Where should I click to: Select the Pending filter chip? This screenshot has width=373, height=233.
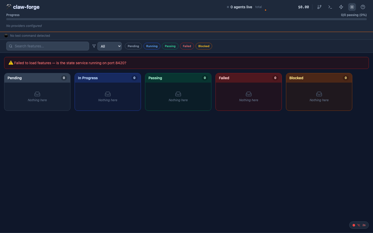[133, 46]
